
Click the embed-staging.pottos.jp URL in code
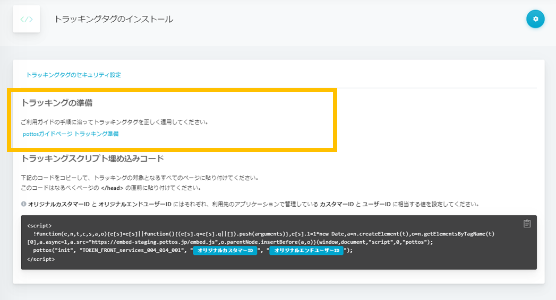tap(153, 242)
